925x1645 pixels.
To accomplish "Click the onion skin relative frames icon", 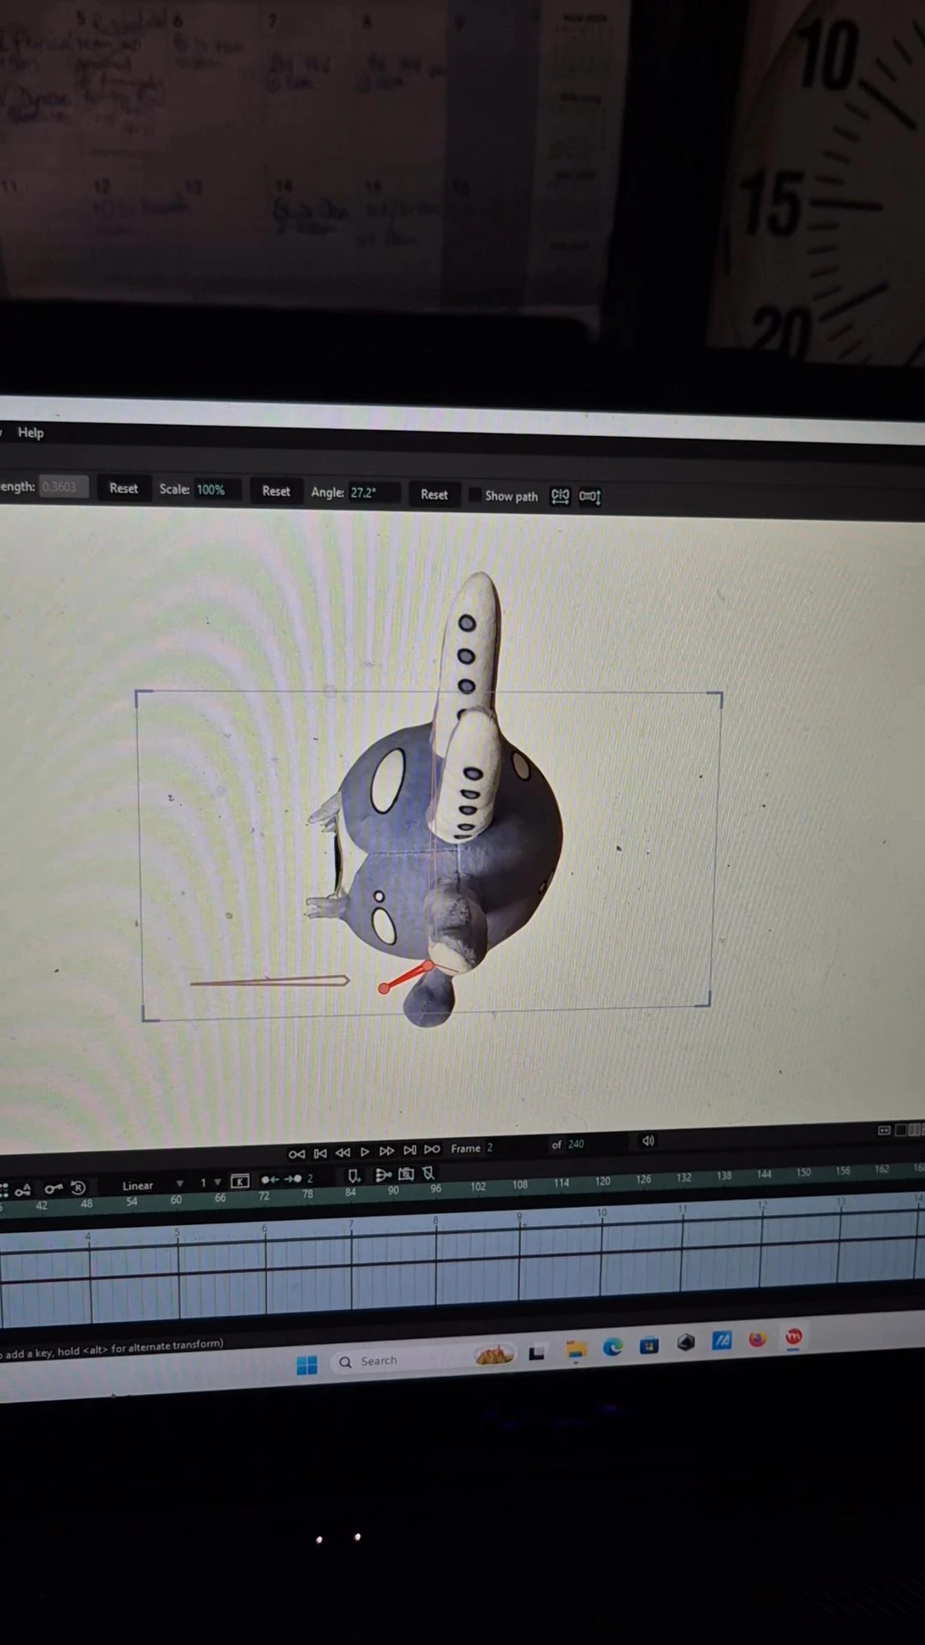I will 281,1179.
